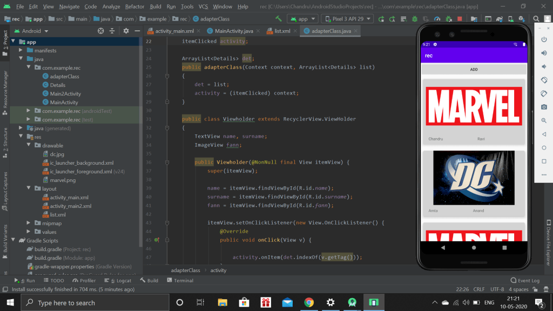The height and width of the screenshot is (311, 553).
Task: Open the Refactor menu
Action: pyautogui.click(x=134, y=6)
